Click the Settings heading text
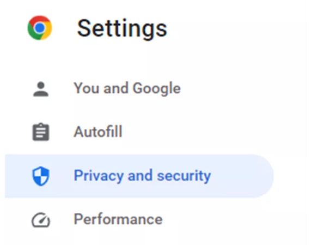The height and width of the screenshot is (245, 324). click(122, 28)
